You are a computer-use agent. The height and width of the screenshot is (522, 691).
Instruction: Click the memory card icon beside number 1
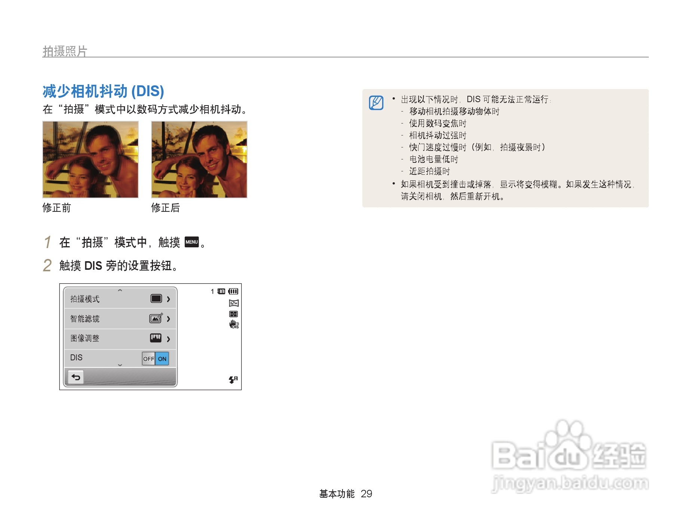click(221, 291)
